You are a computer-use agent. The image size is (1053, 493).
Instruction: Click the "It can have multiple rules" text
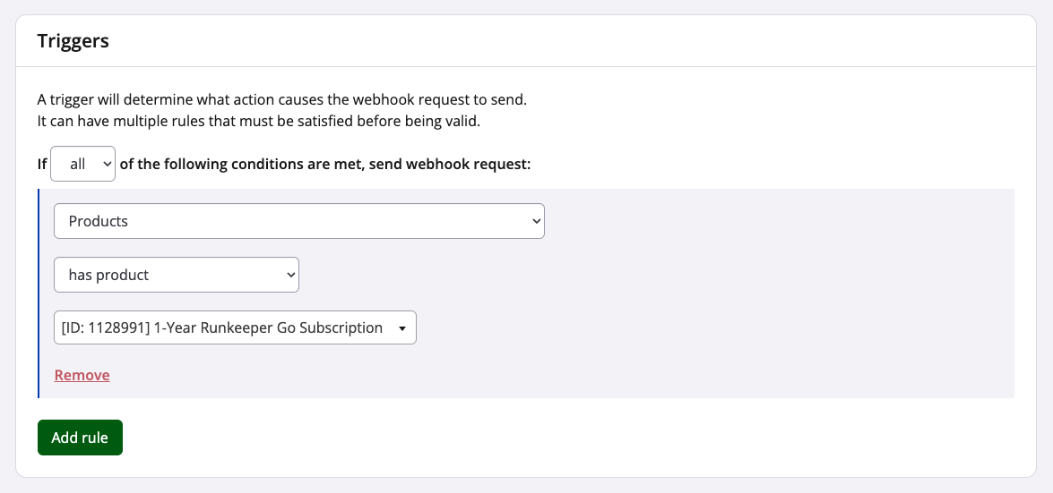[x=258, y=122]
